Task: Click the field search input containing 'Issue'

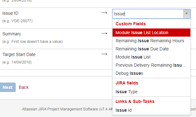Action: tap(148, 14)
